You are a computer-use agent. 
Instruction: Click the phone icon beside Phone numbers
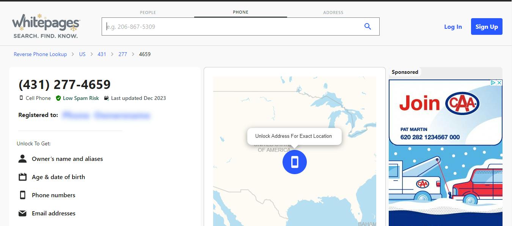coord(22,195)
